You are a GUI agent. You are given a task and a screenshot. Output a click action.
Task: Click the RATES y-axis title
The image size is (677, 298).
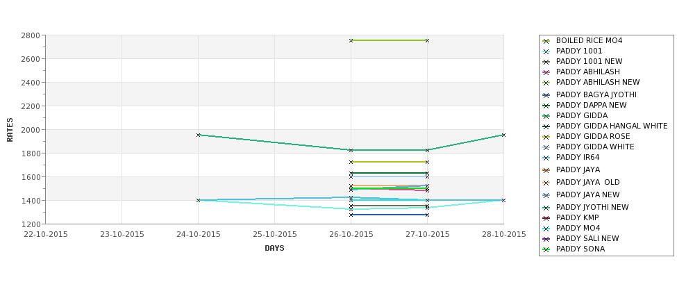tap(10, 130)
